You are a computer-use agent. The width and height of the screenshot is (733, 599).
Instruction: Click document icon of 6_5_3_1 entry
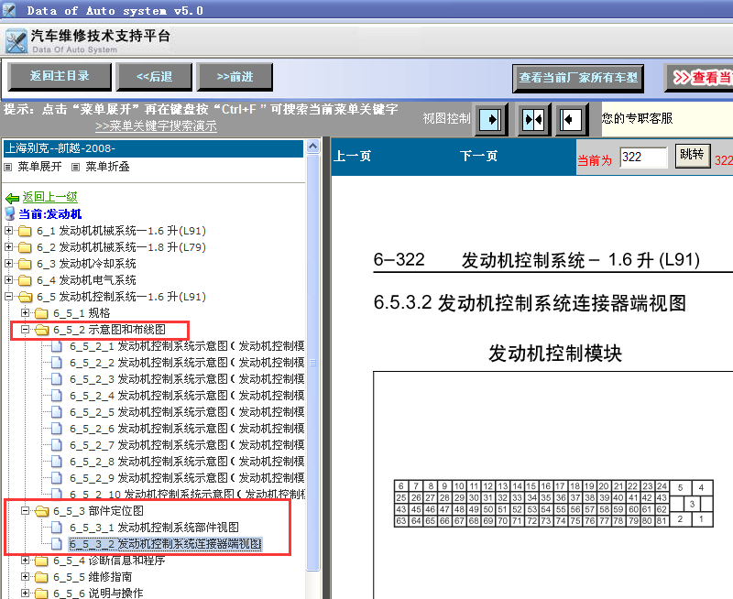click(x=57, y=528)
